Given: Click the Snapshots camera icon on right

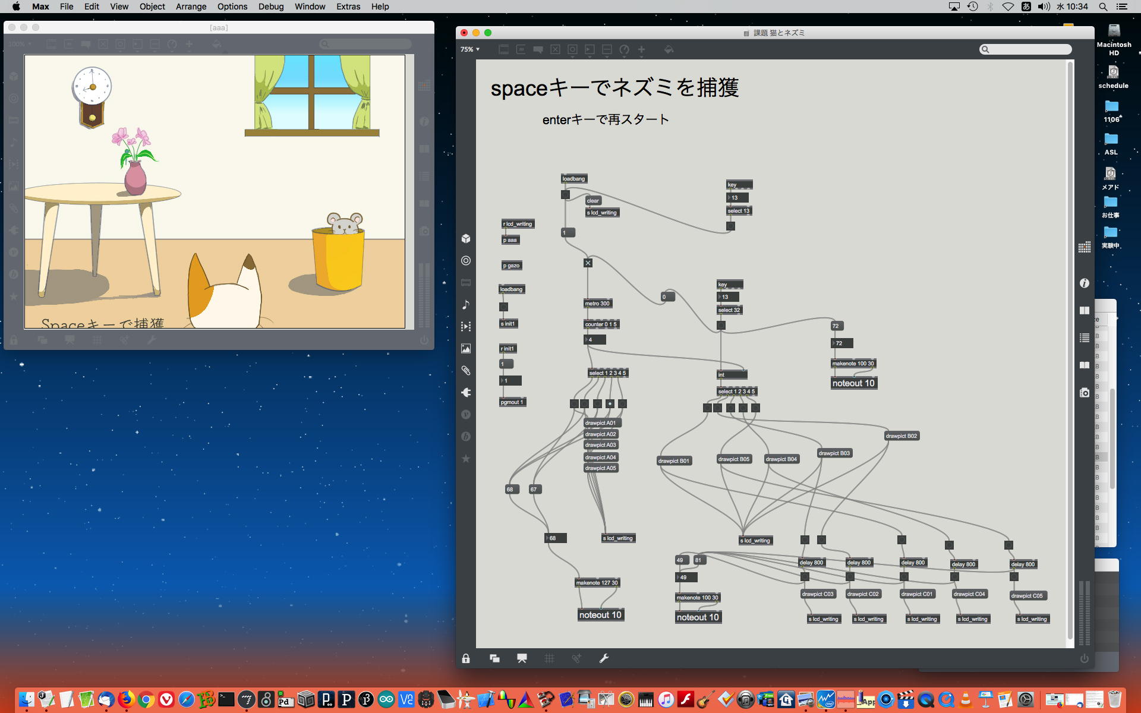Looking at the screenshot, I should point(1085,393).
